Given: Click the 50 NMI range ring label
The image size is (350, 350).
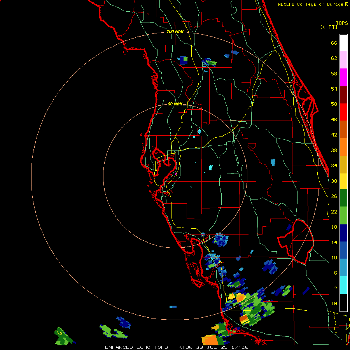Looking at the screenshot, I should coord(175,104).
